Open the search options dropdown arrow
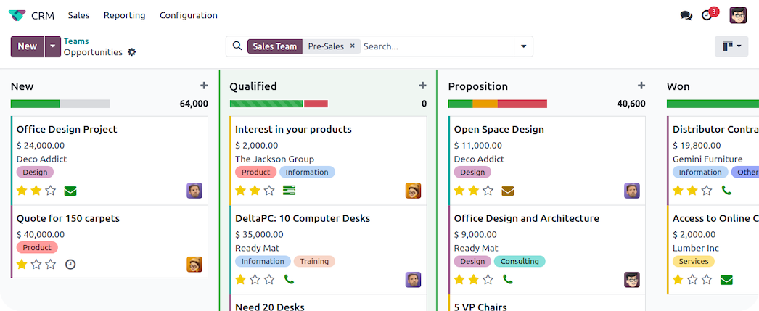This screenshot has height=311, width=759. [523, 46]
